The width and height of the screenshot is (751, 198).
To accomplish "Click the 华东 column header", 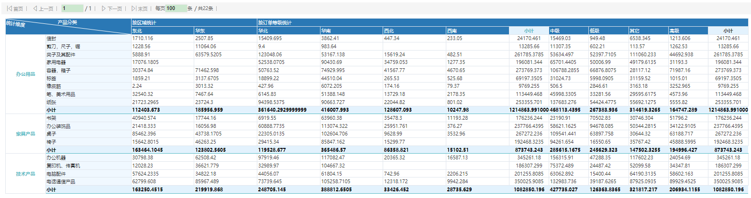I will coord(225,31).
